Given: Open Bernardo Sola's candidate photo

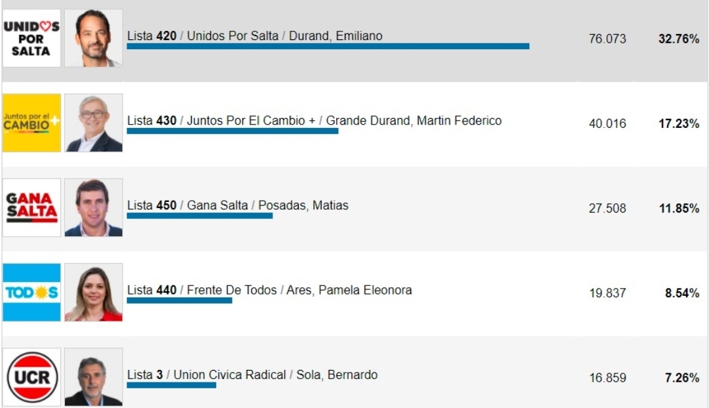Looking at the screenshot, I should click(x=94, y=377).
